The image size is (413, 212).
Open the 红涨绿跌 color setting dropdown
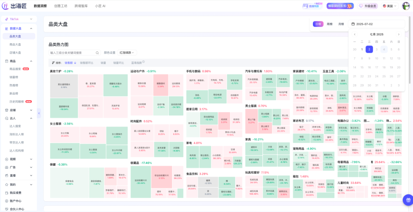(x=127, y=53)
